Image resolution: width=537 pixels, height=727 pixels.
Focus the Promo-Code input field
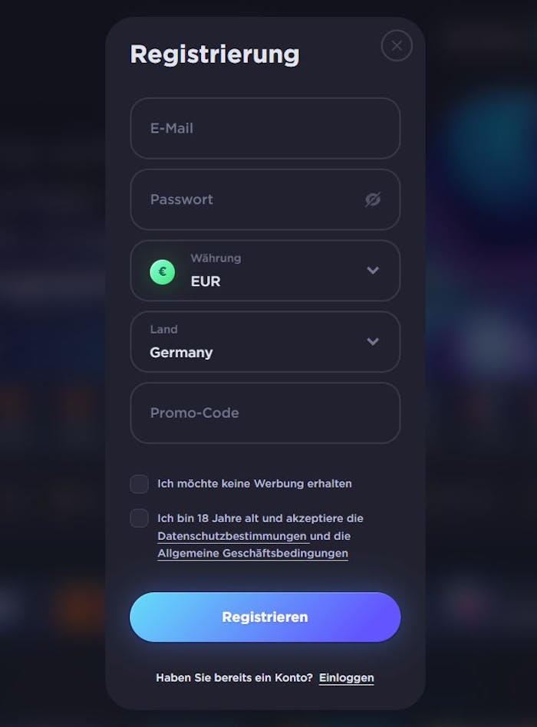click(265, 413)
